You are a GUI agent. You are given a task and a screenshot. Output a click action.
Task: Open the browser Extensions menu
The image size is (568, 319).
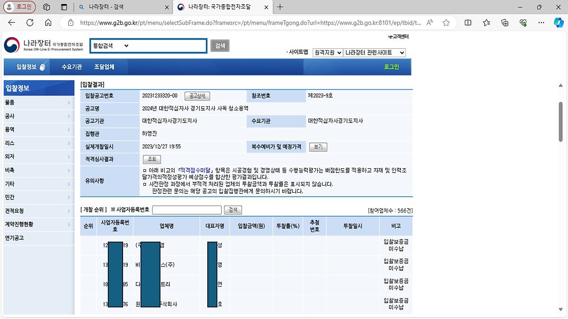[505, 22]
